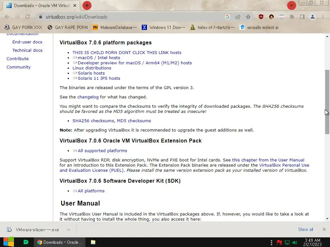Viewport: 330px width, 247px height.
Task: Open the Windows 11 Dow… bookmark
Action: tap(163, 27)
